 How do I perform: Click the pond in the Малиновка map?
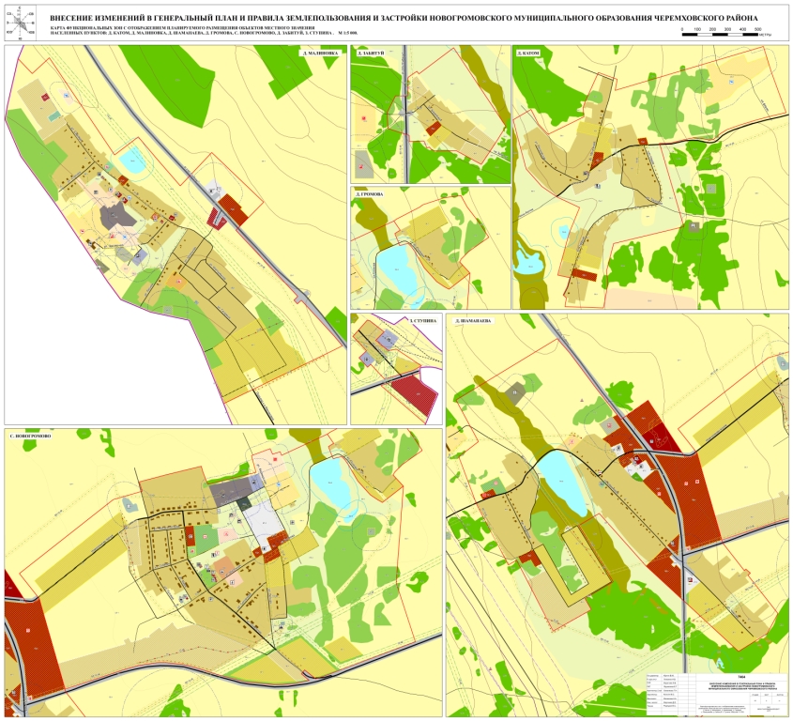click(131, 160)
